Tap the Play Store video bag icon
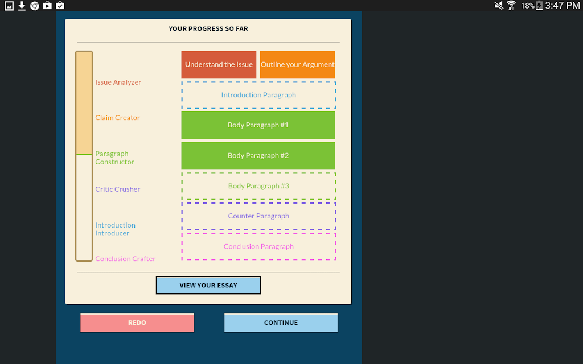 [47, 5]
